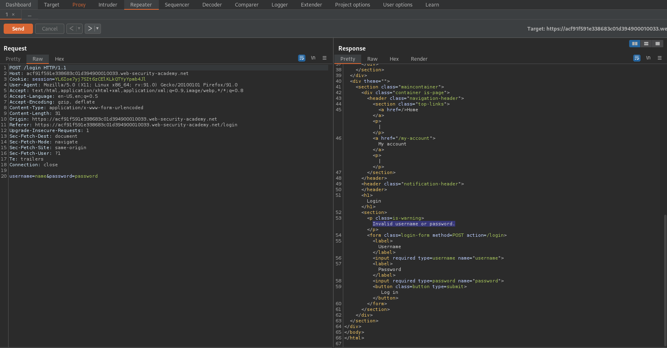This screenshot has width=667, height=348.
Task: Open the Extender tab
Action: coord(312,5)
